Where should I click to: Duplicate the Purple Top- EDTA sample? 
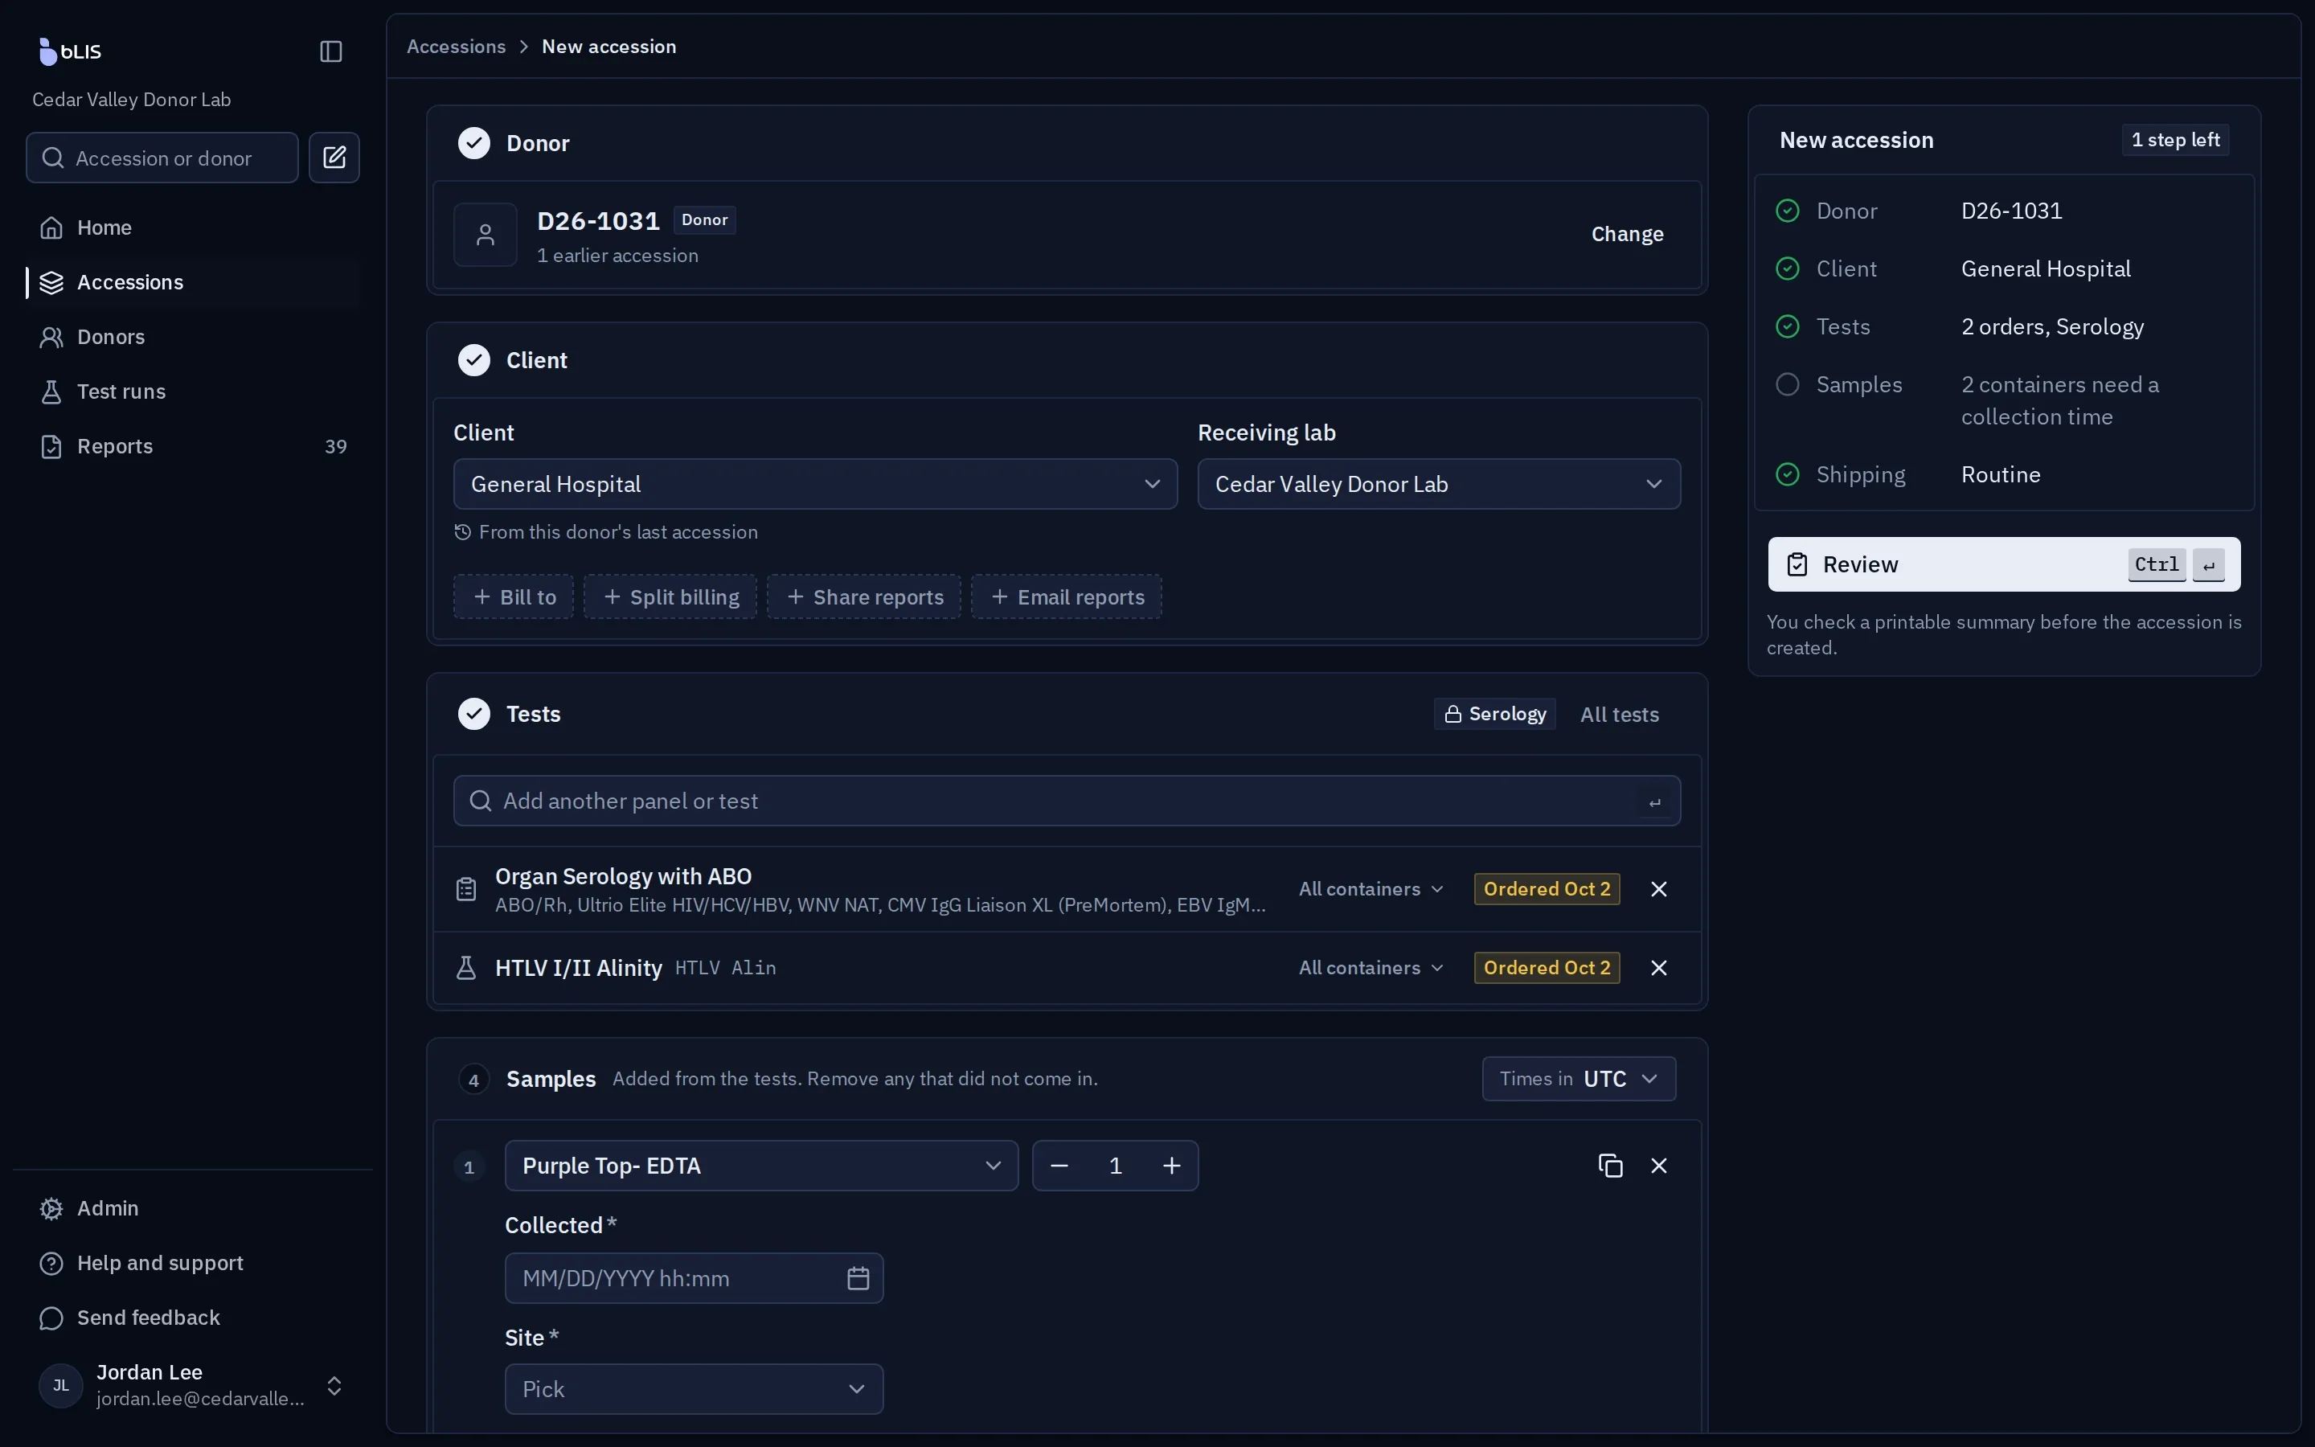(x=1611, y=1165)
